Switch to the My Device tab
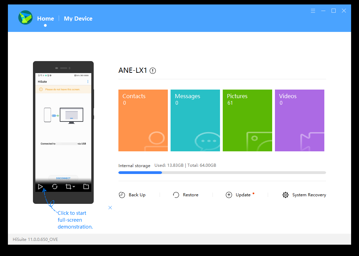This screenshot has width=359, height=256. click(x=78, y=19)
